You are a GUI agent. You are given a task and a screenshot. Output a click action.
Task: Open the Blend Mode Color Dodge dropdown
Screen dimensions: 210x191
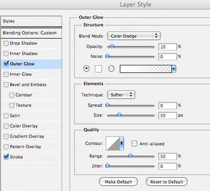click(x=134, y=36)
